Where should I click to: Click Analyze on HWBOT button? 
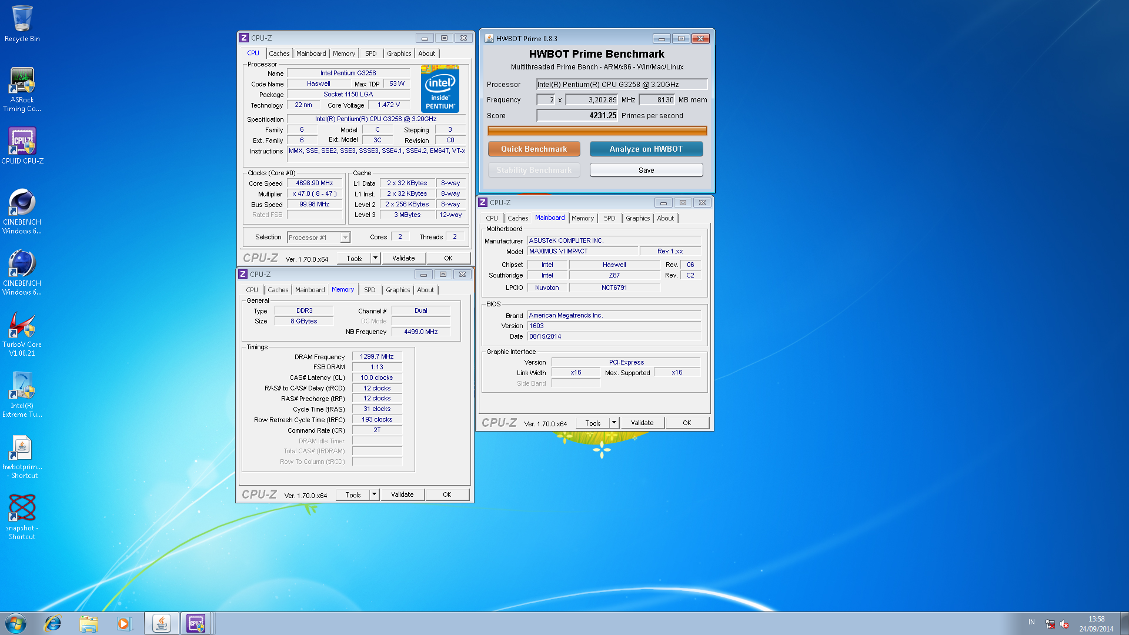(646, 149)
